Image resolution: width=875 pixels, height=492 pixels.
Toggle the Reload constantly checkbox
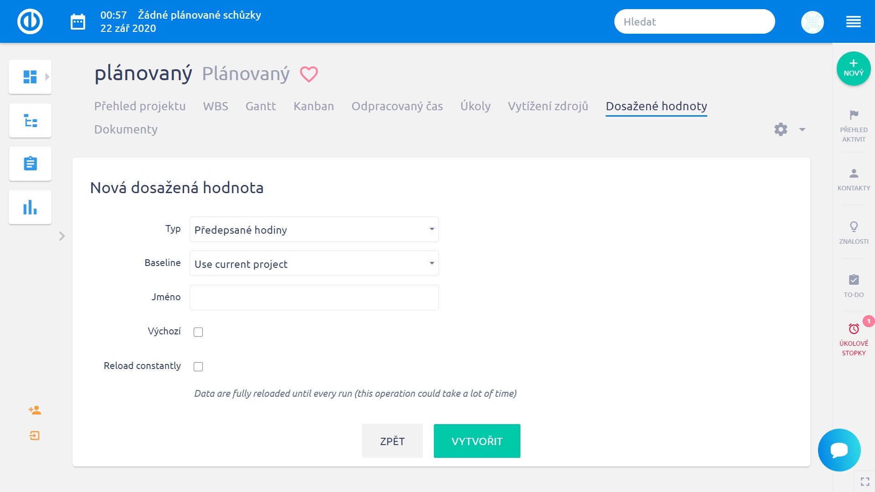pyautogui.click(x=198, y=367)
